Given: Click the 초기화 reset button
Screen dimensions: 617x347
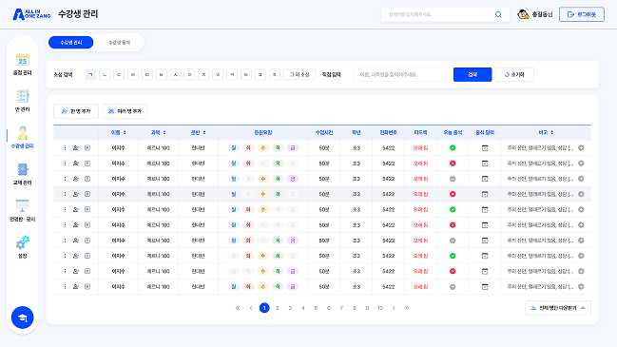Looking at the screenshot, I should point(514,74).
